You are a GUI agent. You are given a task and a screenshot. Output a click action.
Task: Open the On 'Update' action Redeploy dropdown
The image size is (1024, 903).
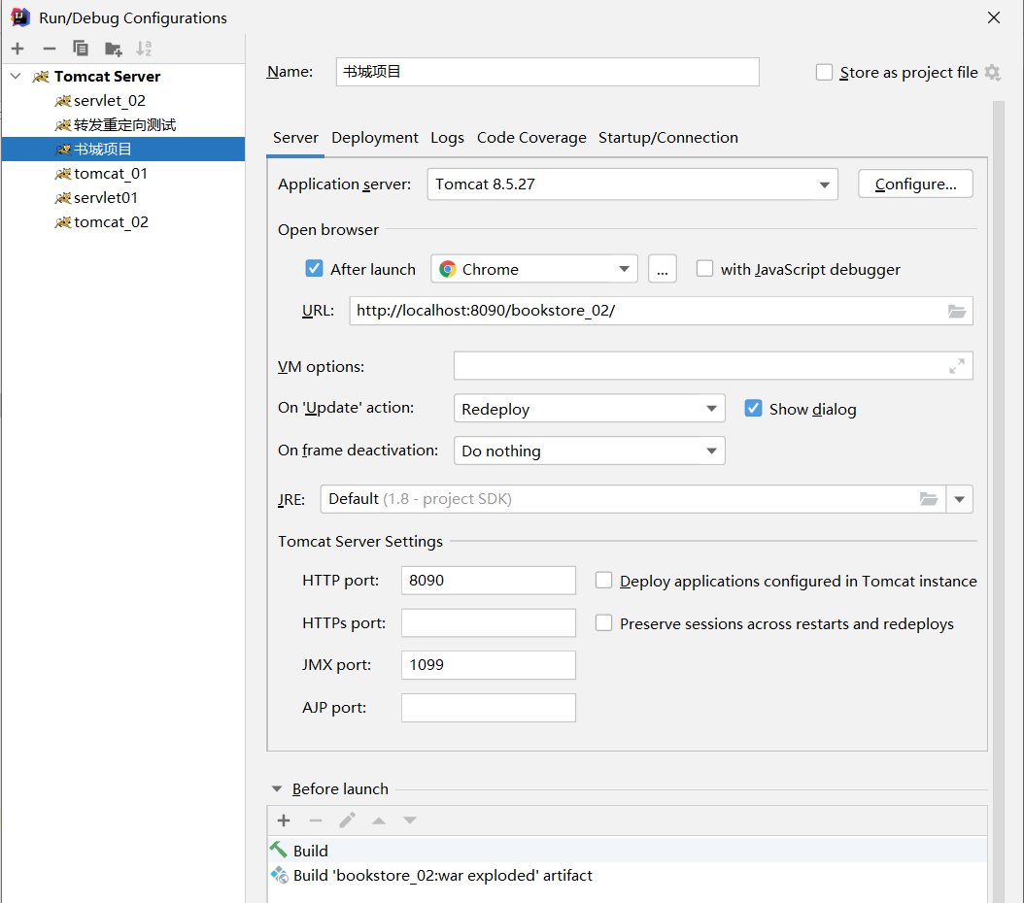pyautogui.click(x=589, y=409)
